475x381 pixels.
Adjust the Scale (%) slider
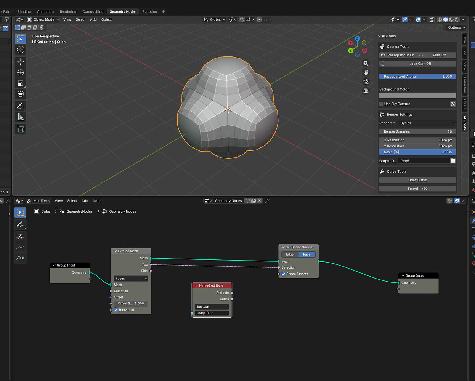417,152
